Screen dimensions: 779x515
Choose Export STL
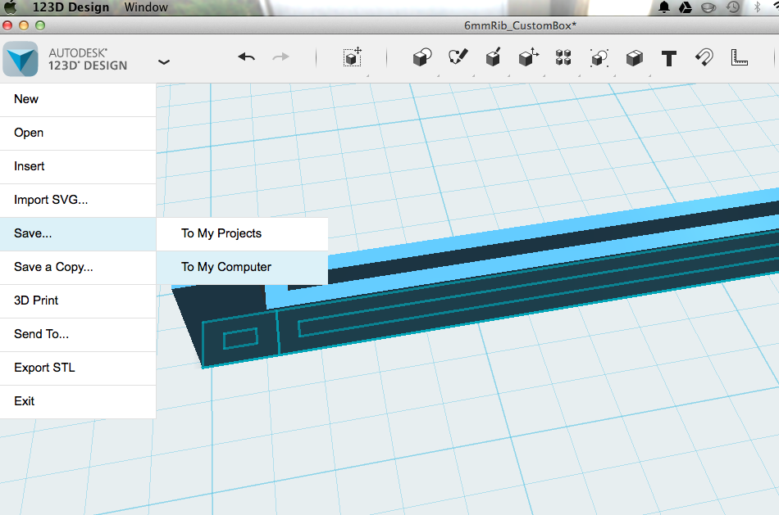tap(78, 368)
